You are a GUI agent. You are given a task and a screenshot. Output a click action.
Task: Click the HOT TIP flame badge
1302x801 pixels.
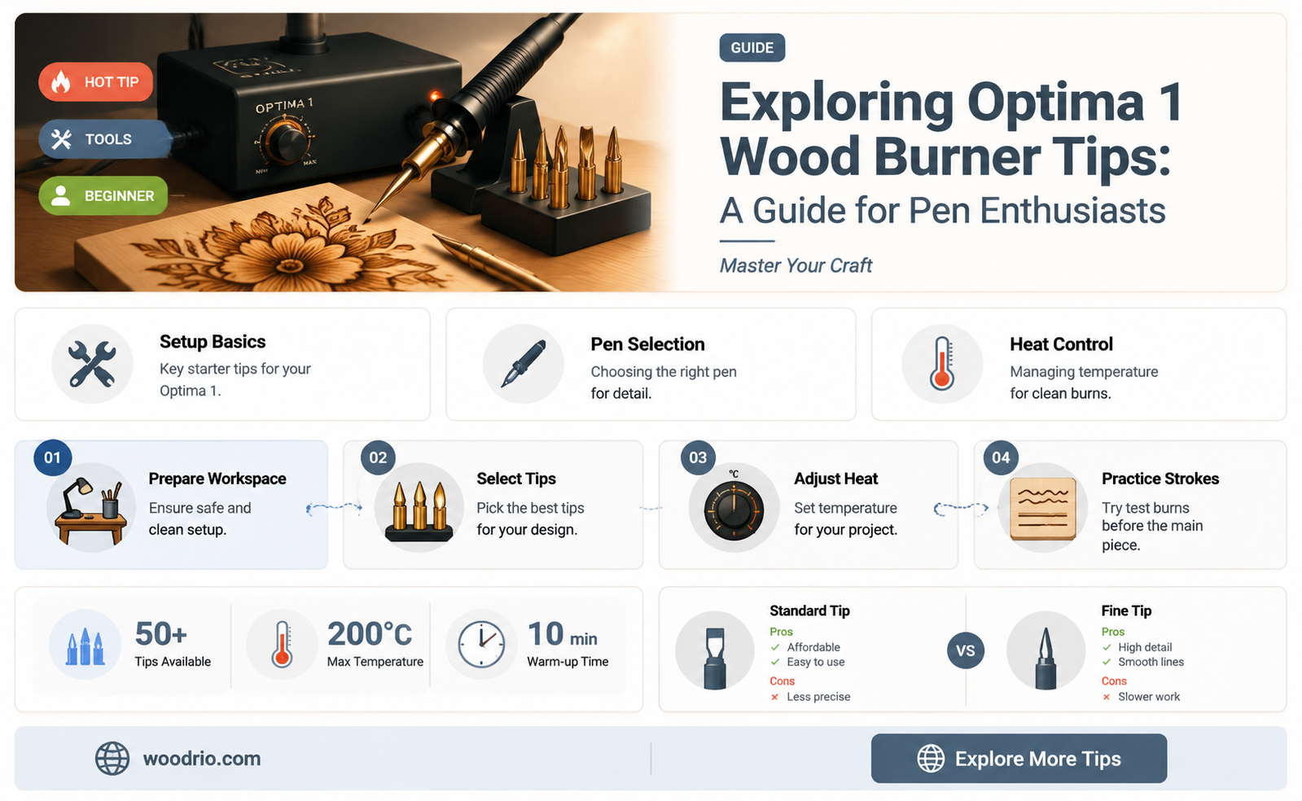tap(96, 82)
